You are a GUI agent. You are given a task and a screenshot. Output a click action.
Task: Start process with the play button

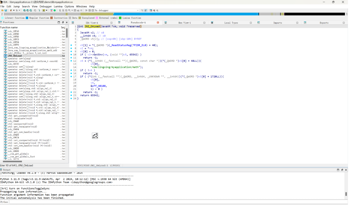(x=86, y=10)
